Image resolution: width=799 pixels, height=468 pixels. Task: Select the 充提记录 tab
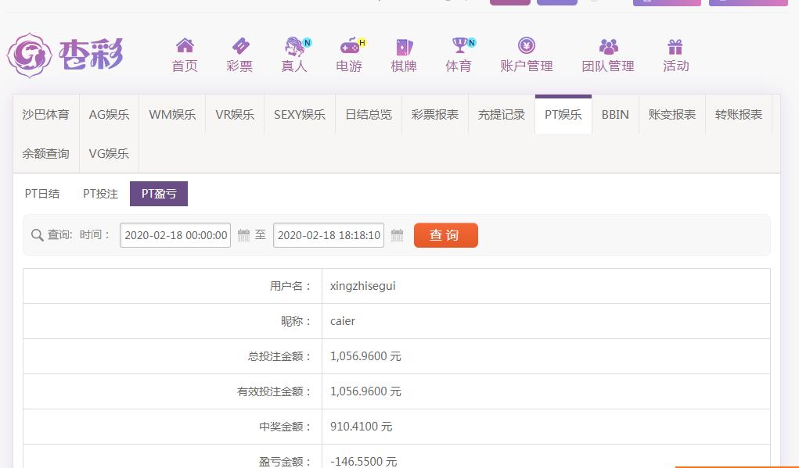coord(502,115)
